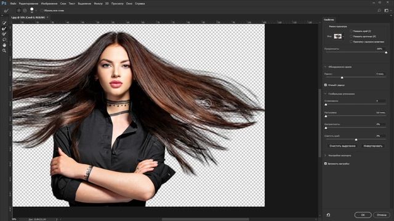Click the horizontal canvas scrollbar
Image resolution: width=394 pixels, height=221 pixels.
[205, 219]
